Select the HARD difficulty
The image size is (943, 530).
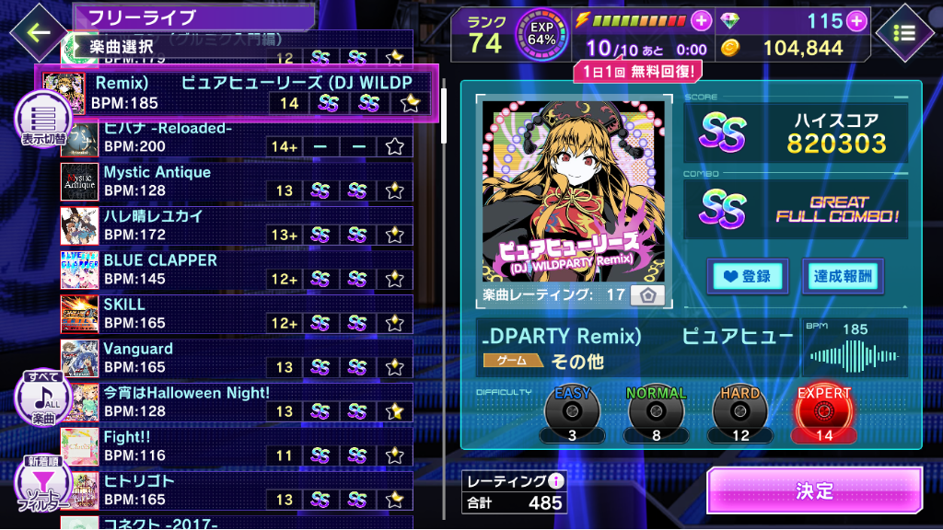(x=739, y=415)
